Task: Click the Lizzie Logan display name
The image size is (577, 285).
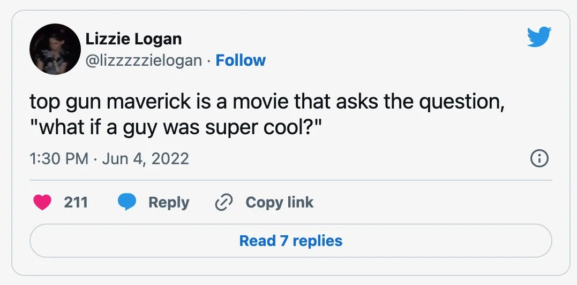Action: click(x=133, y=39)
